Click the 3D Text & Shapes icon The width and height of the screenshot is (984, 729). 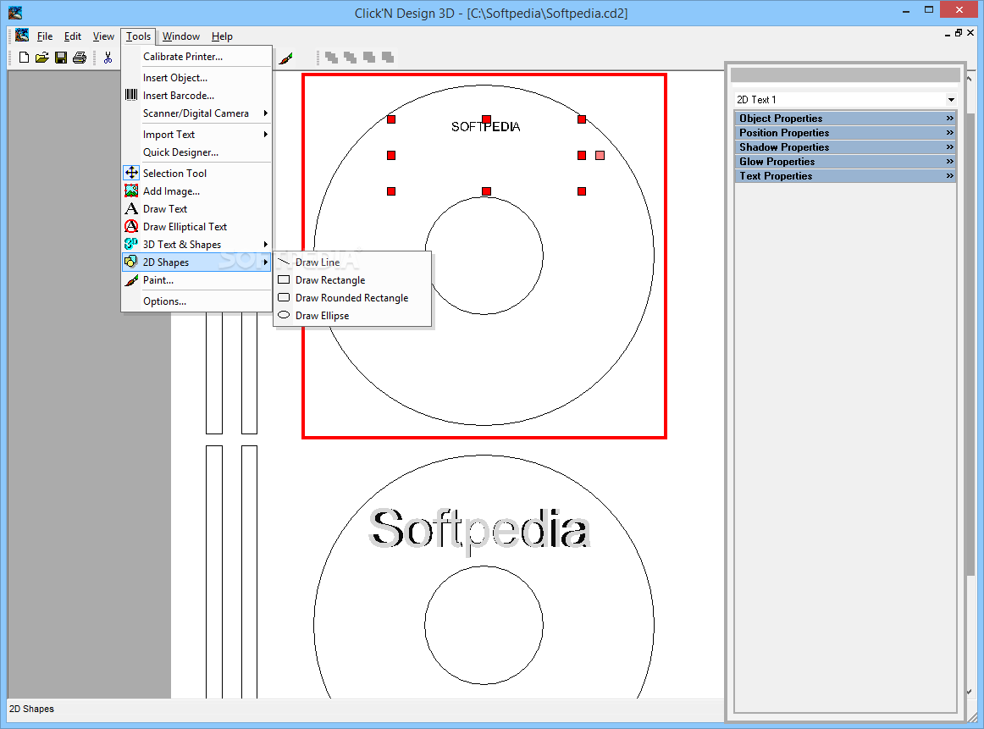[131, 243]
